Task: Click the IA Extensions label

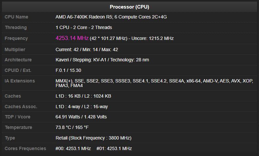Action: tap(19, 81)
